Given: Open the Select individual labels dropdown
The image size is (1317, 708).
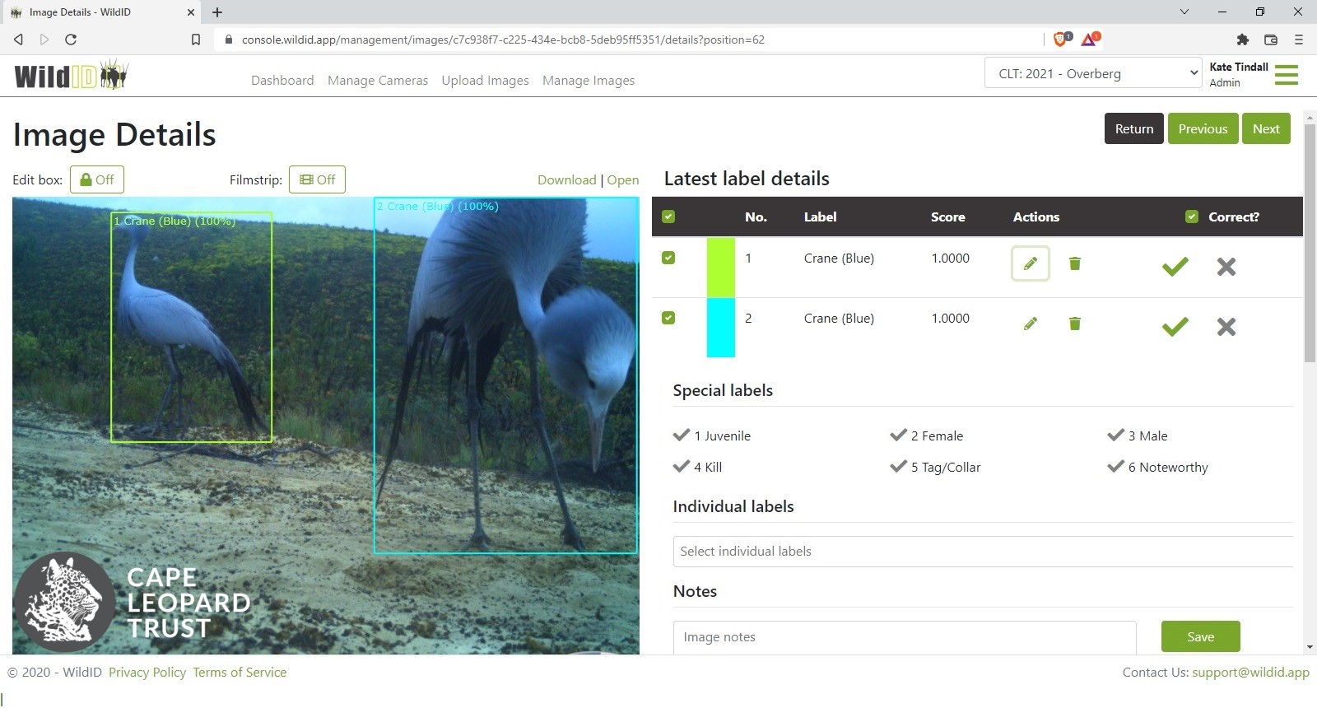Looking at the screenshot, I should click(983, 552).
